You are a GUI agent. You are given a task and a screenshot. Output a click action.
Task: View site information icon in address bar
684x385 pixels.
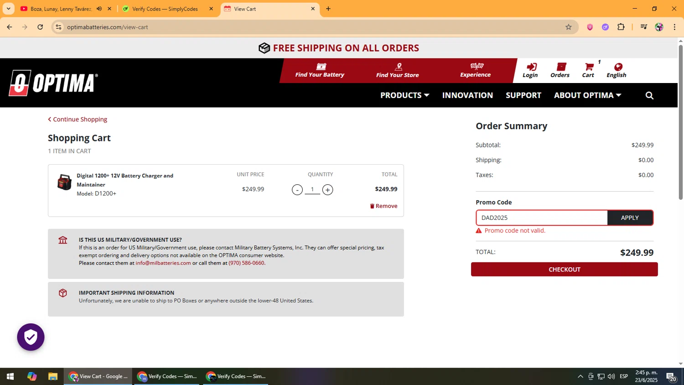[x=58, y=27]
